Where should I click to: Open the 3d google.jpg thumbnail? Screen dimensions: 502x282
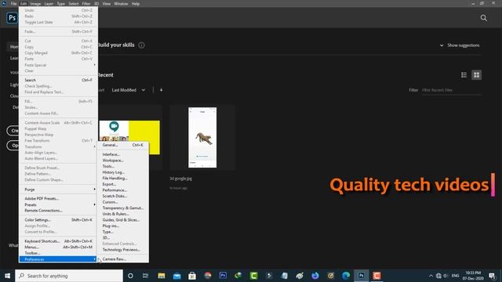click(202, 138)
